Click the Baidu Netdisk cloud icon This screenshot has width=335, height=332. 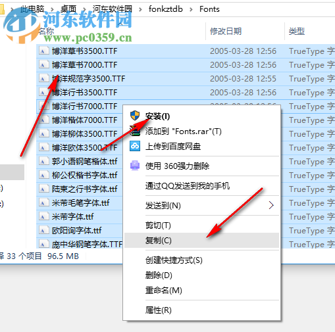[x=135, y=146]
